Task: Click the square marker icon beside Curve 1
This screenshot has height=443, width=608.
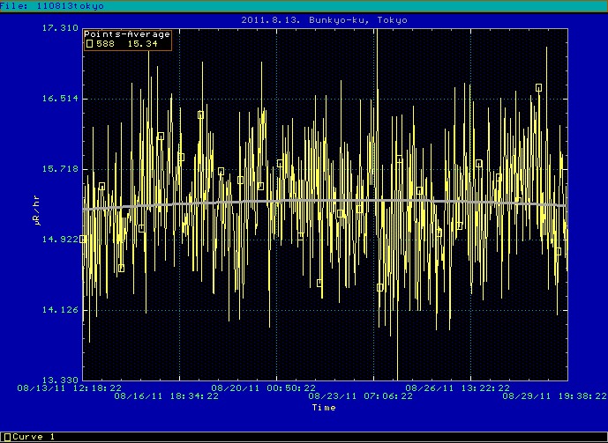Action: point(6,437)
